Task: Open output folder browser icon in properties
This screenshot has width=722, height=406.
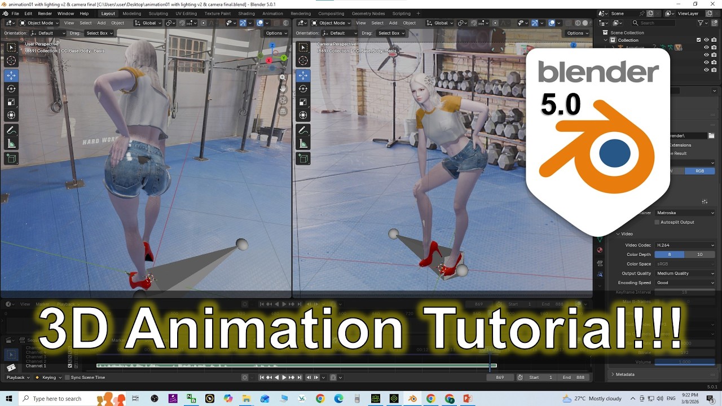Action: point(711,136)
